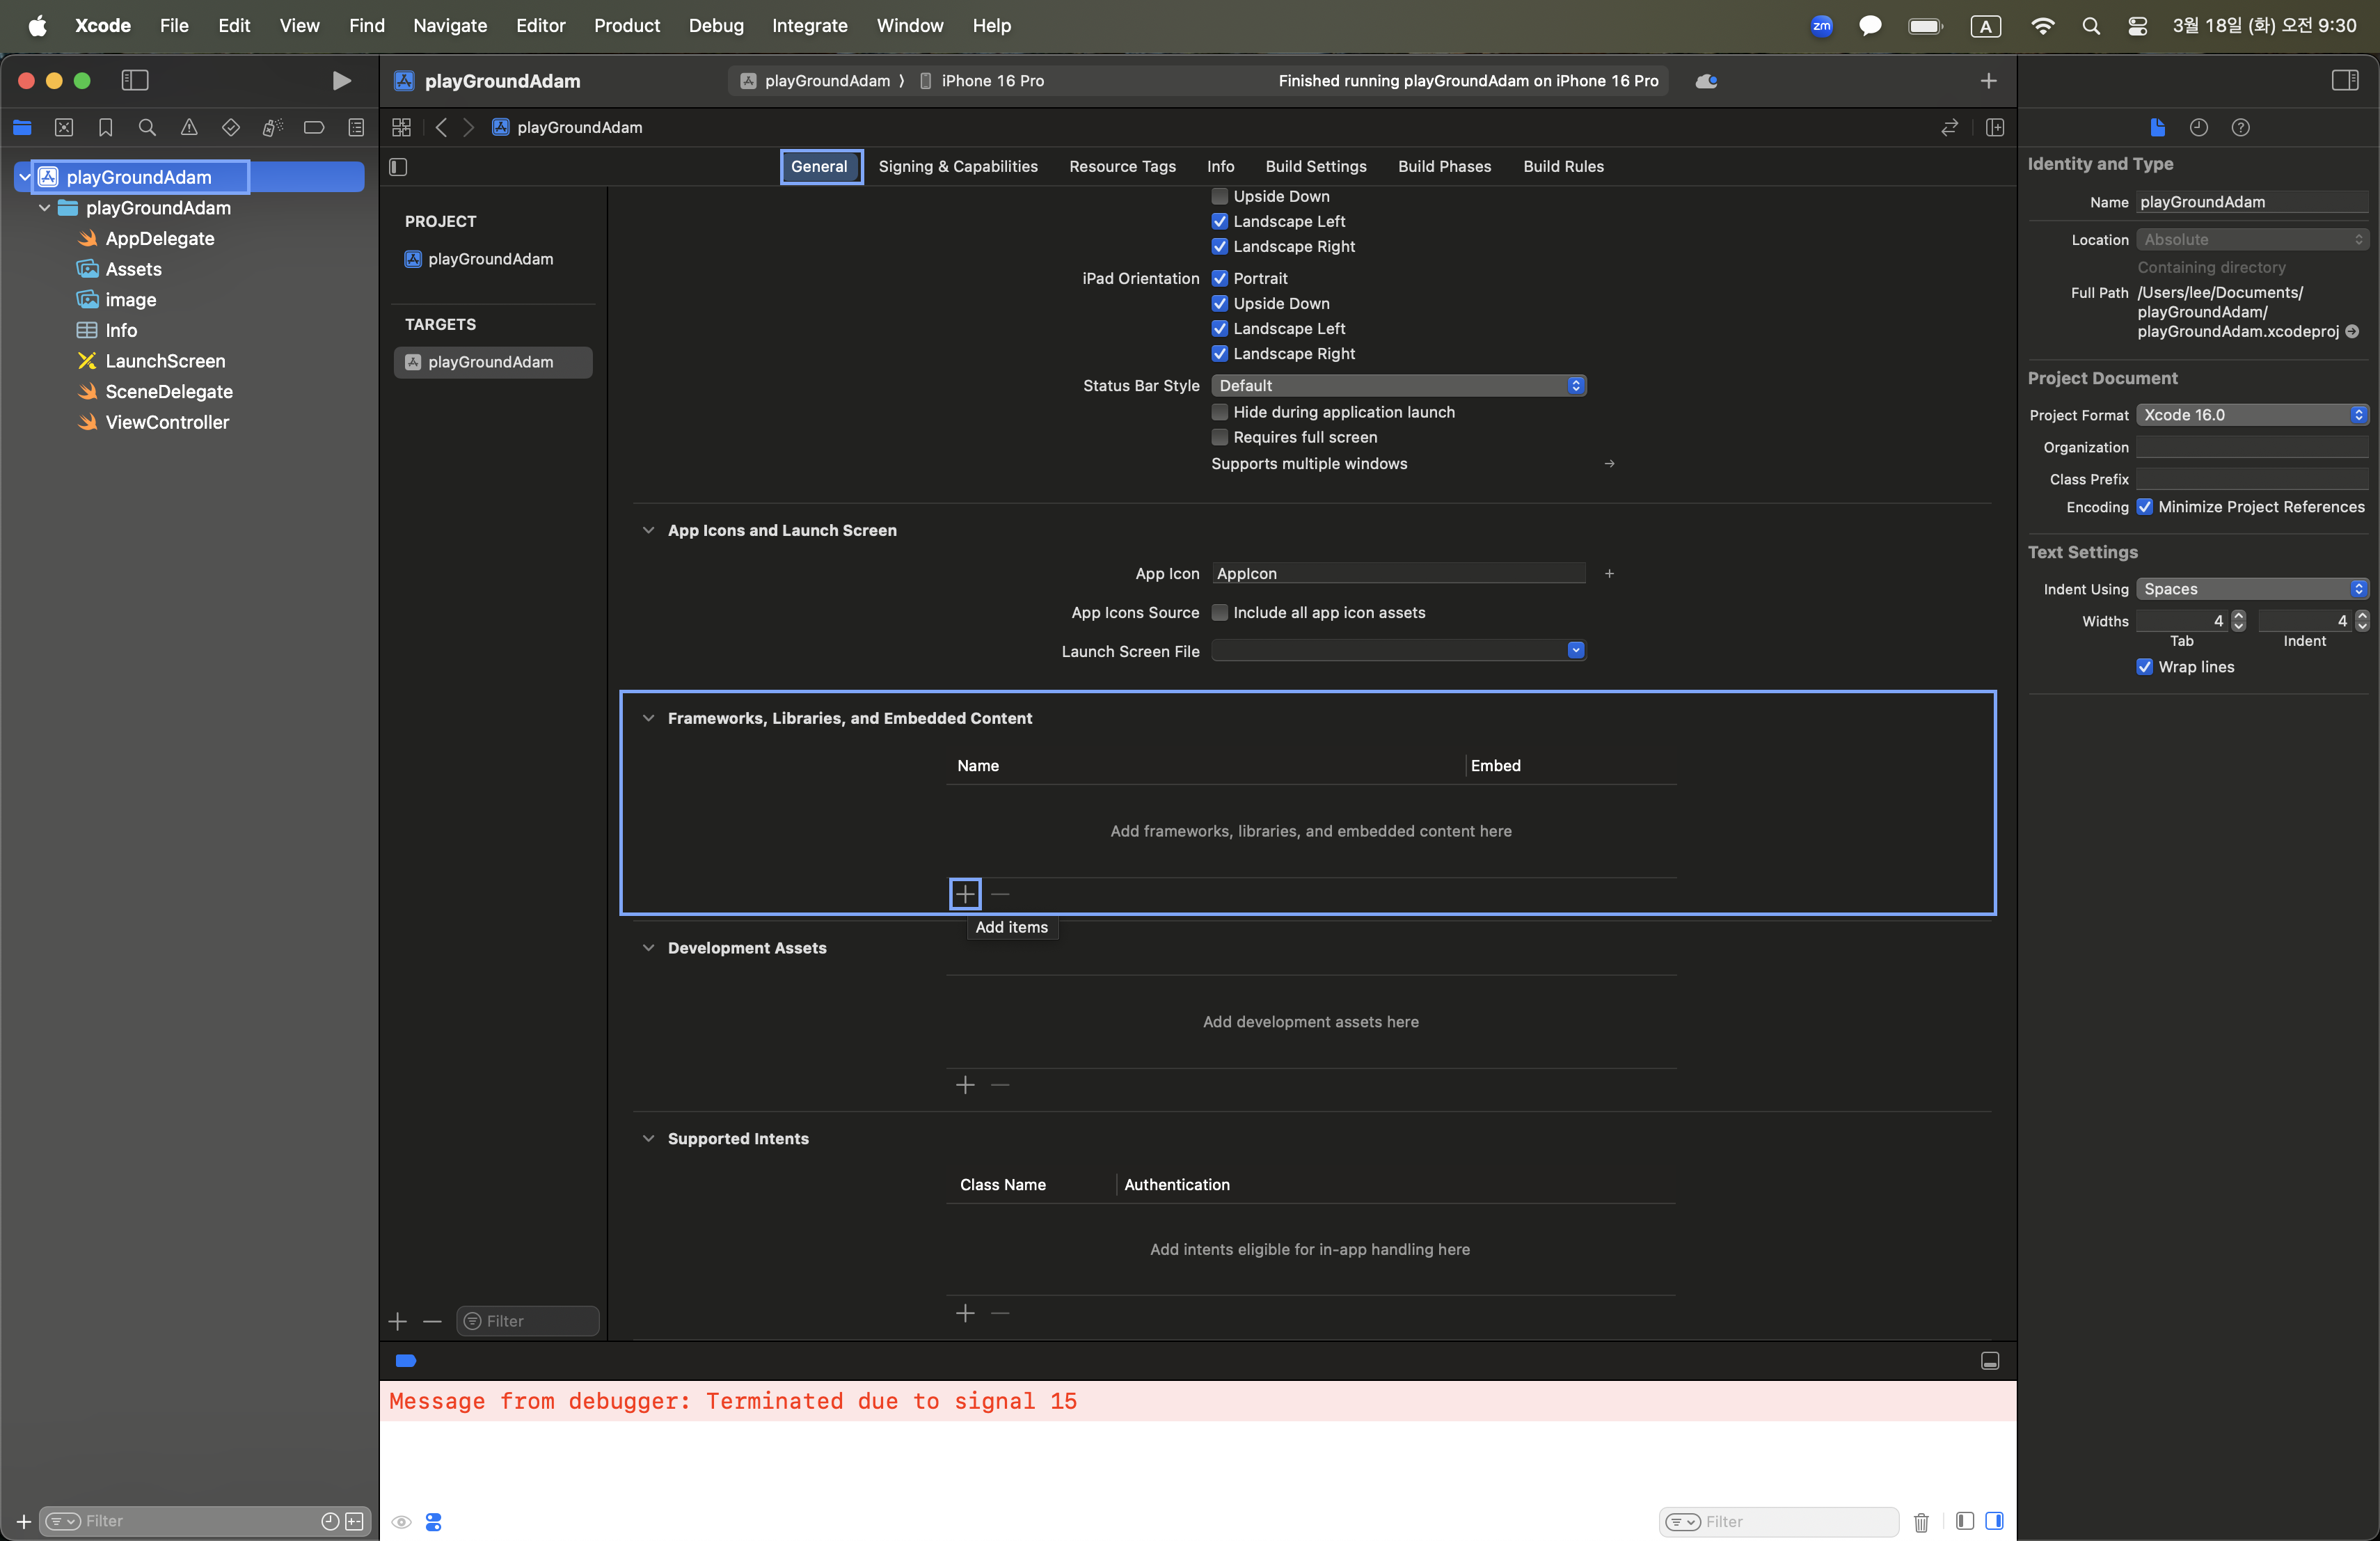Uncheck iPad Orientation Portrait checkbox

coord(1219,278)
